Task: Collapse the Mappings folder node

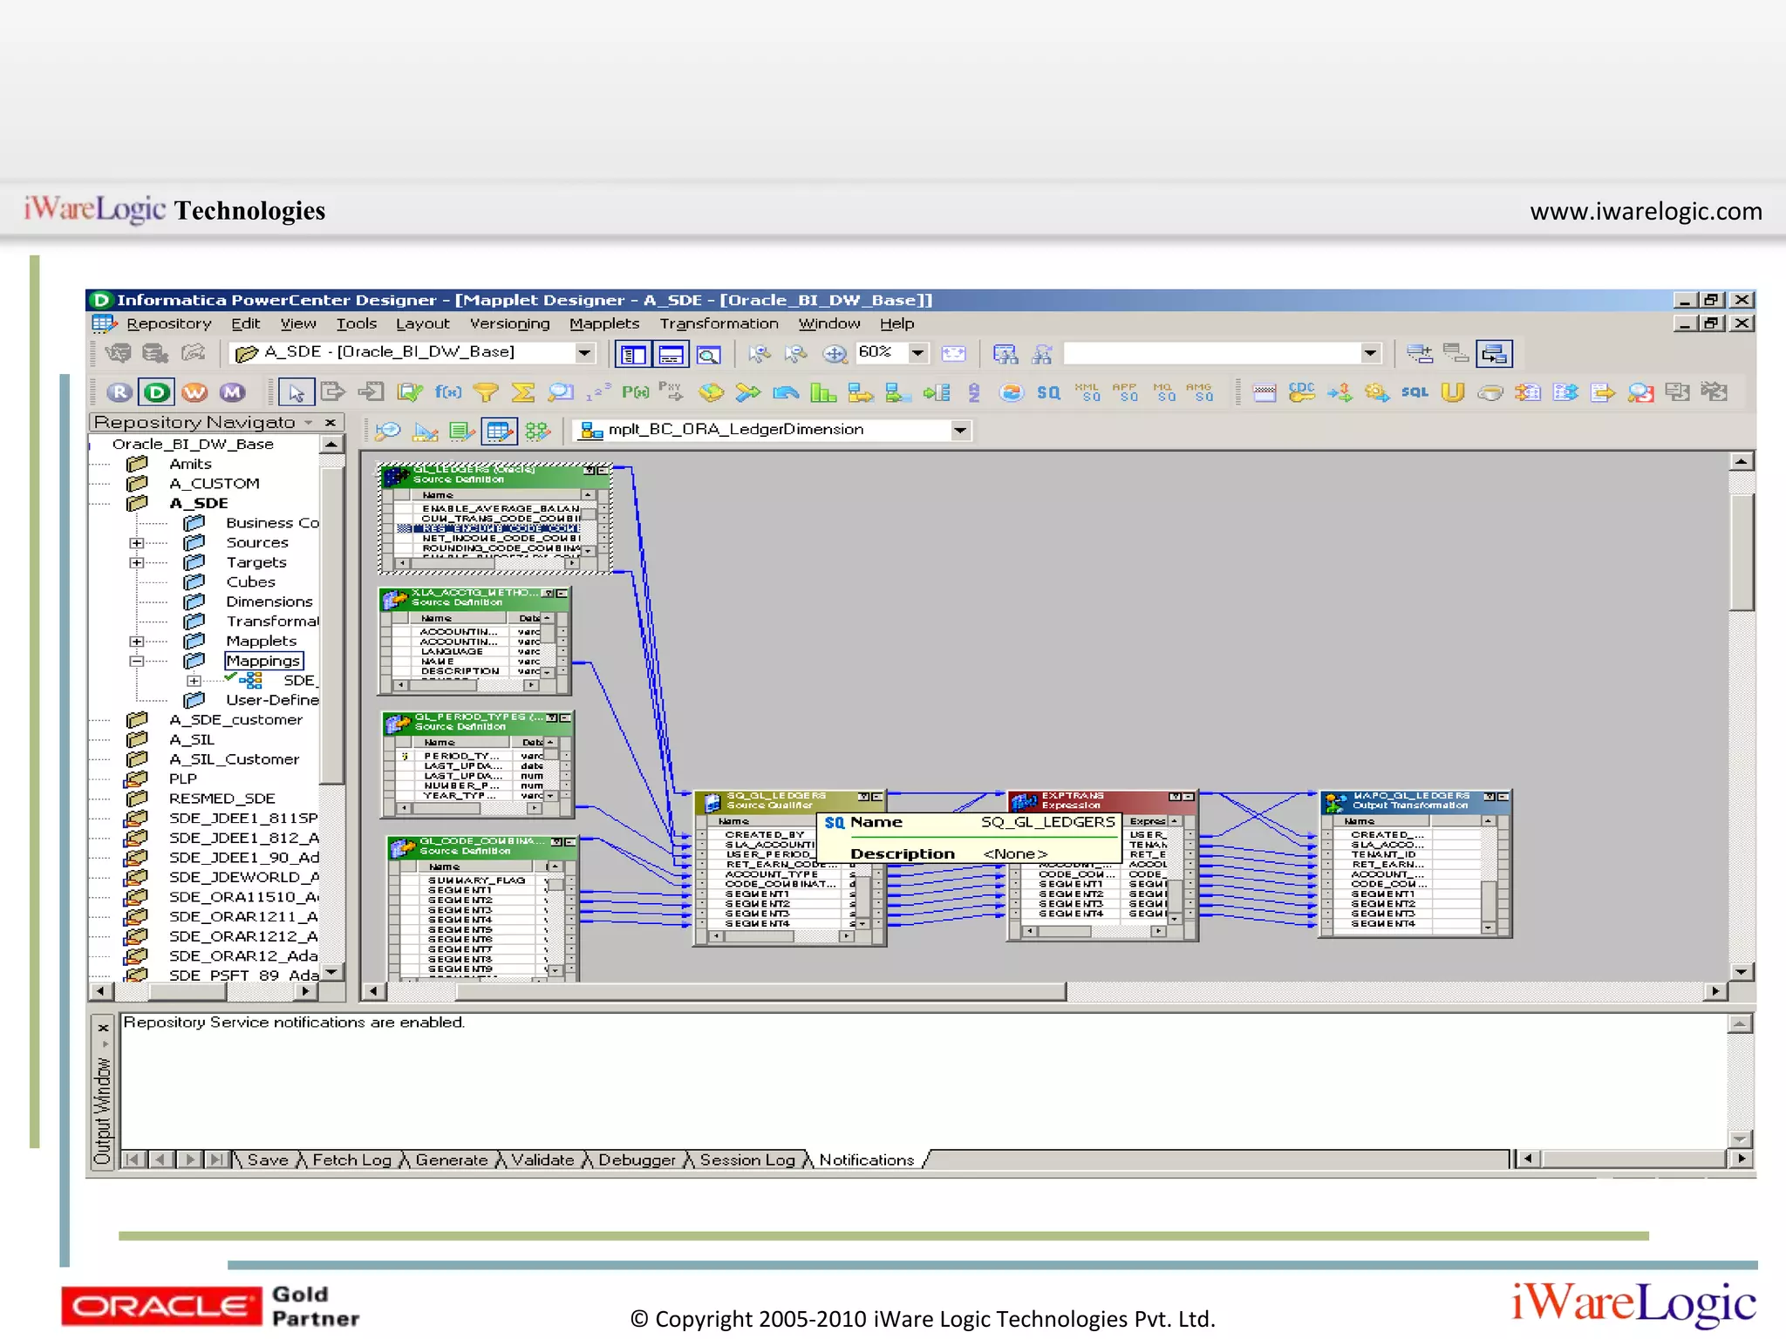Action: (137, 662)
